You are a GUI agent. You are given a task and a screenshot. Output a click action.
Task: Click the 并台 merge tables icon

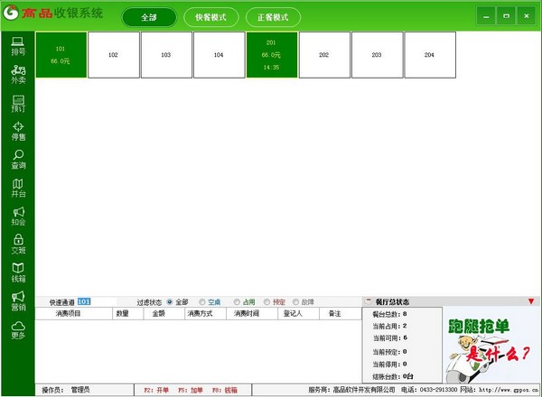18,188
